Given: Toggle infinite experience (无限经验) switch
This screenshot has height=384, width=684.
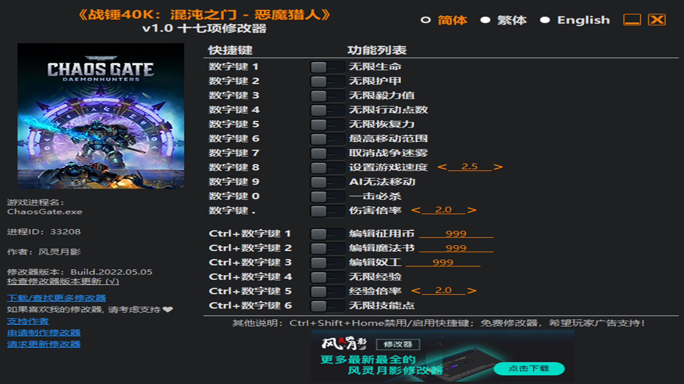Looking at the screenshot, I should (x=326, y=277).
